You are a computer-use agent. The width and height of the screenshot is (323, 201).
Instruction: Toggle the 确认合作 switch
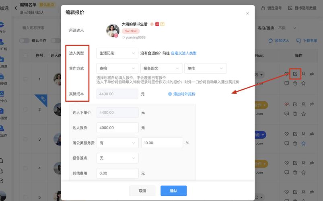25,41
